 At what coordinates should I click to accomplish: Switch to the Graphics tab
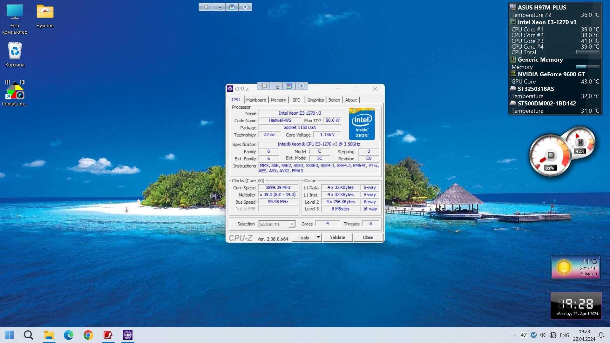click(315, 100)
